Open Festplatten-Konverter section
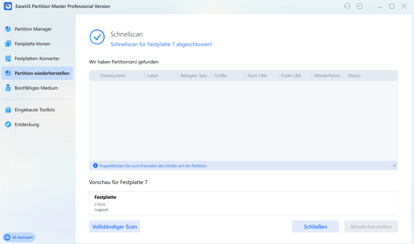This screenshot has width=414, height=244. pos(37,58)
